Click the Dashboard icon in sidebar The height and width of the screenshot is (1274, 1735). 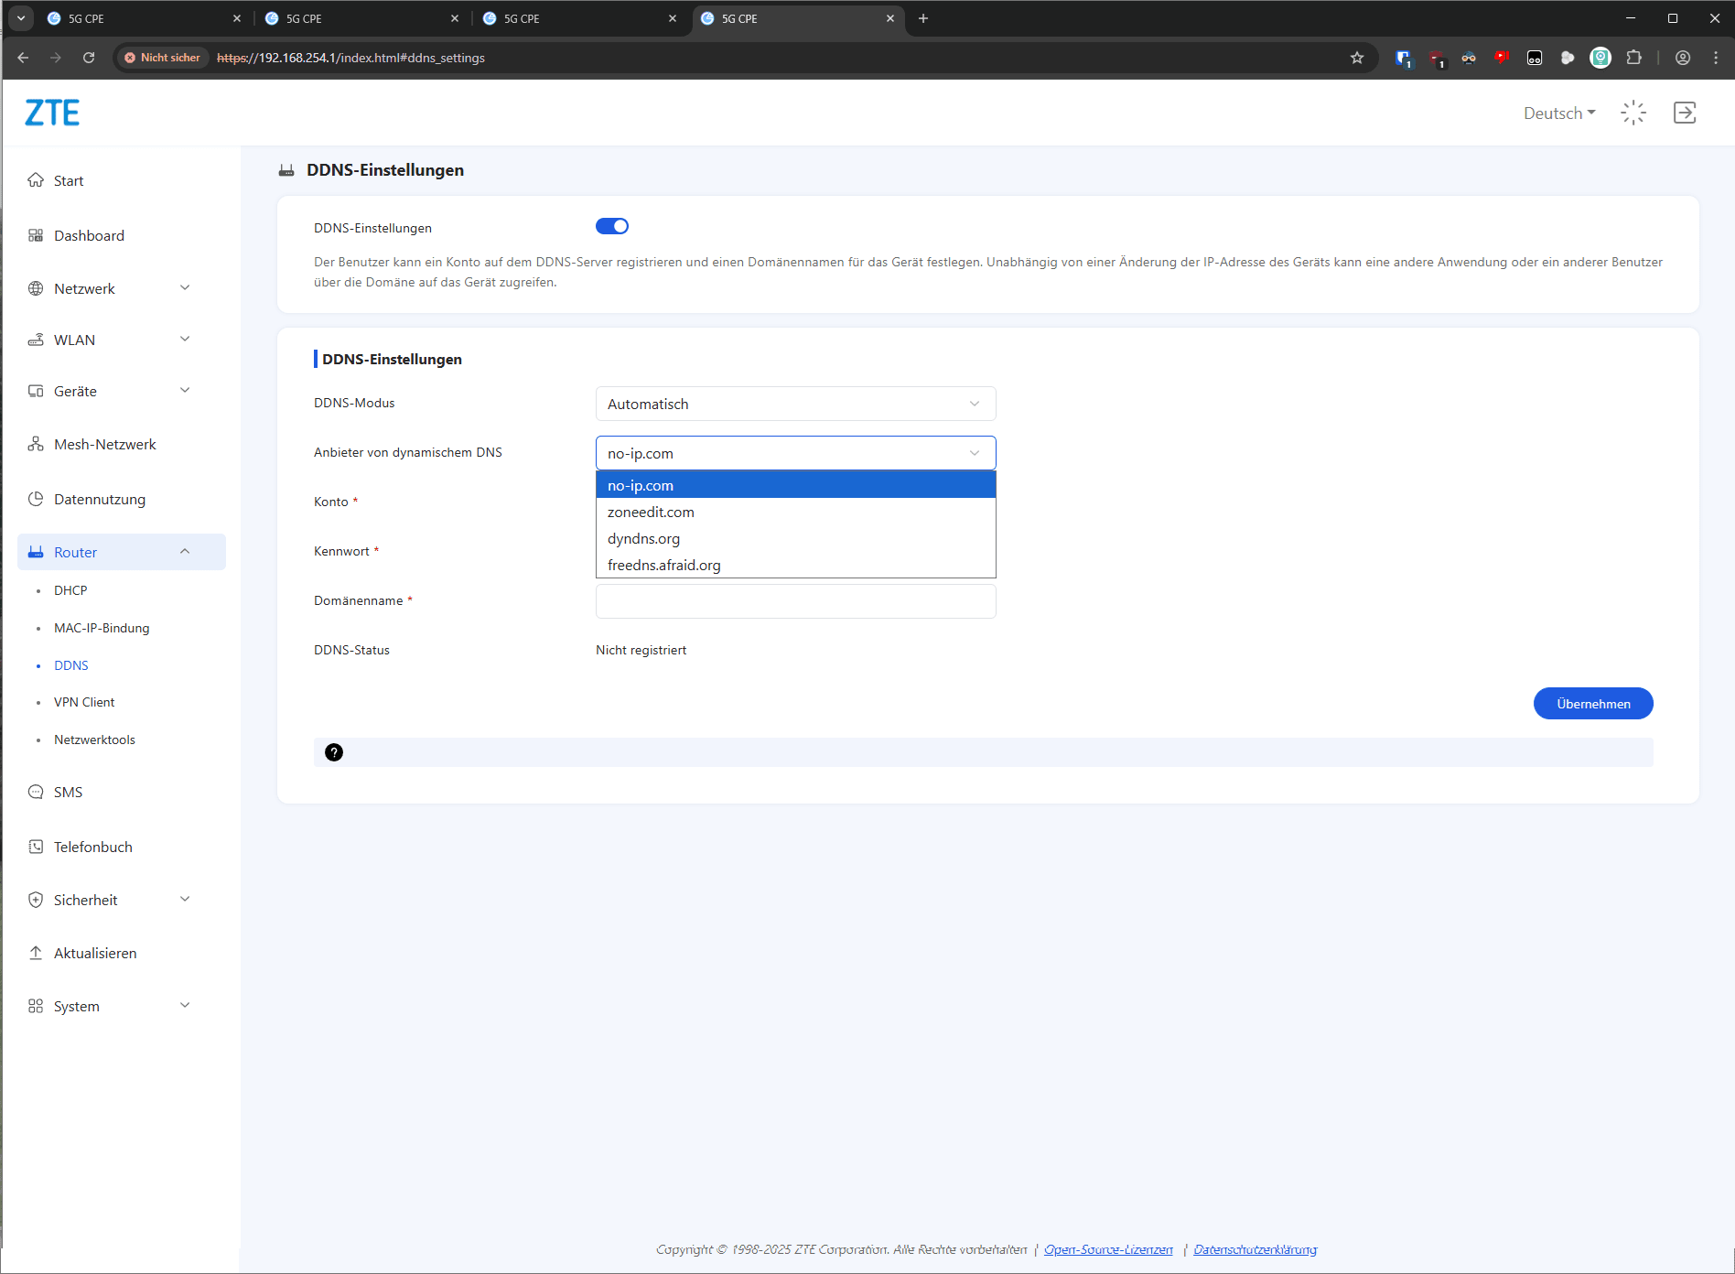(x=36, y=235)
